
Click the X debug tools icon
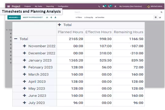(115, 6)
